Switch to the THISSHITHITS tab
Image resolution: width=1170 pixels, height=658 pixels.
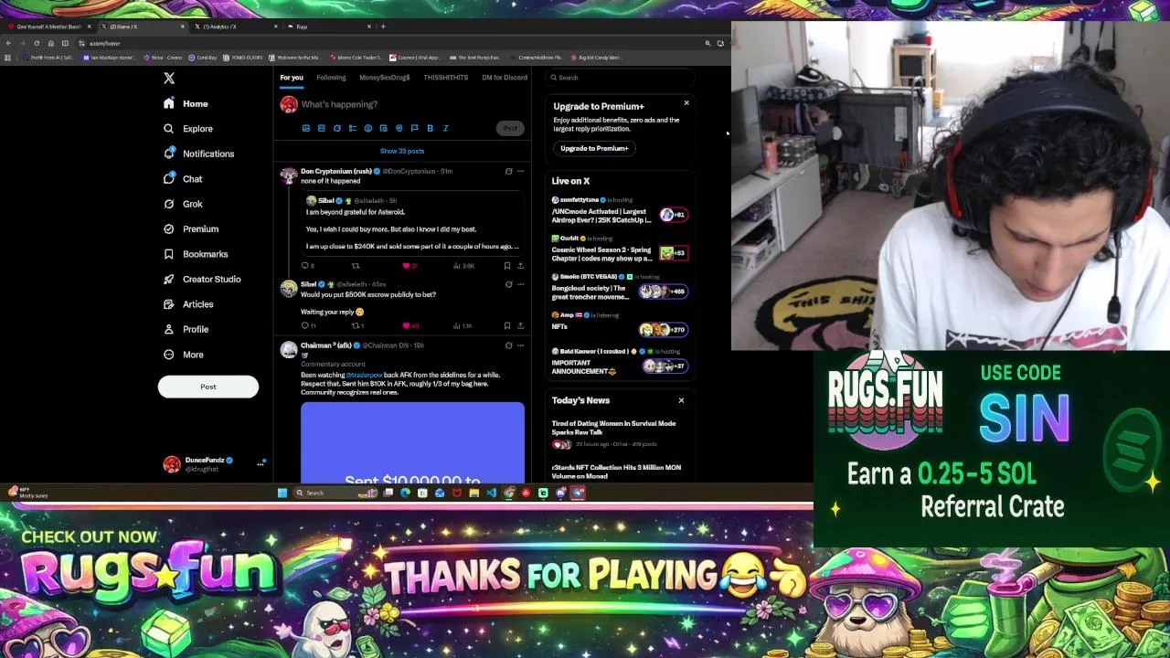pyautogui.click(x=446, y=78)
